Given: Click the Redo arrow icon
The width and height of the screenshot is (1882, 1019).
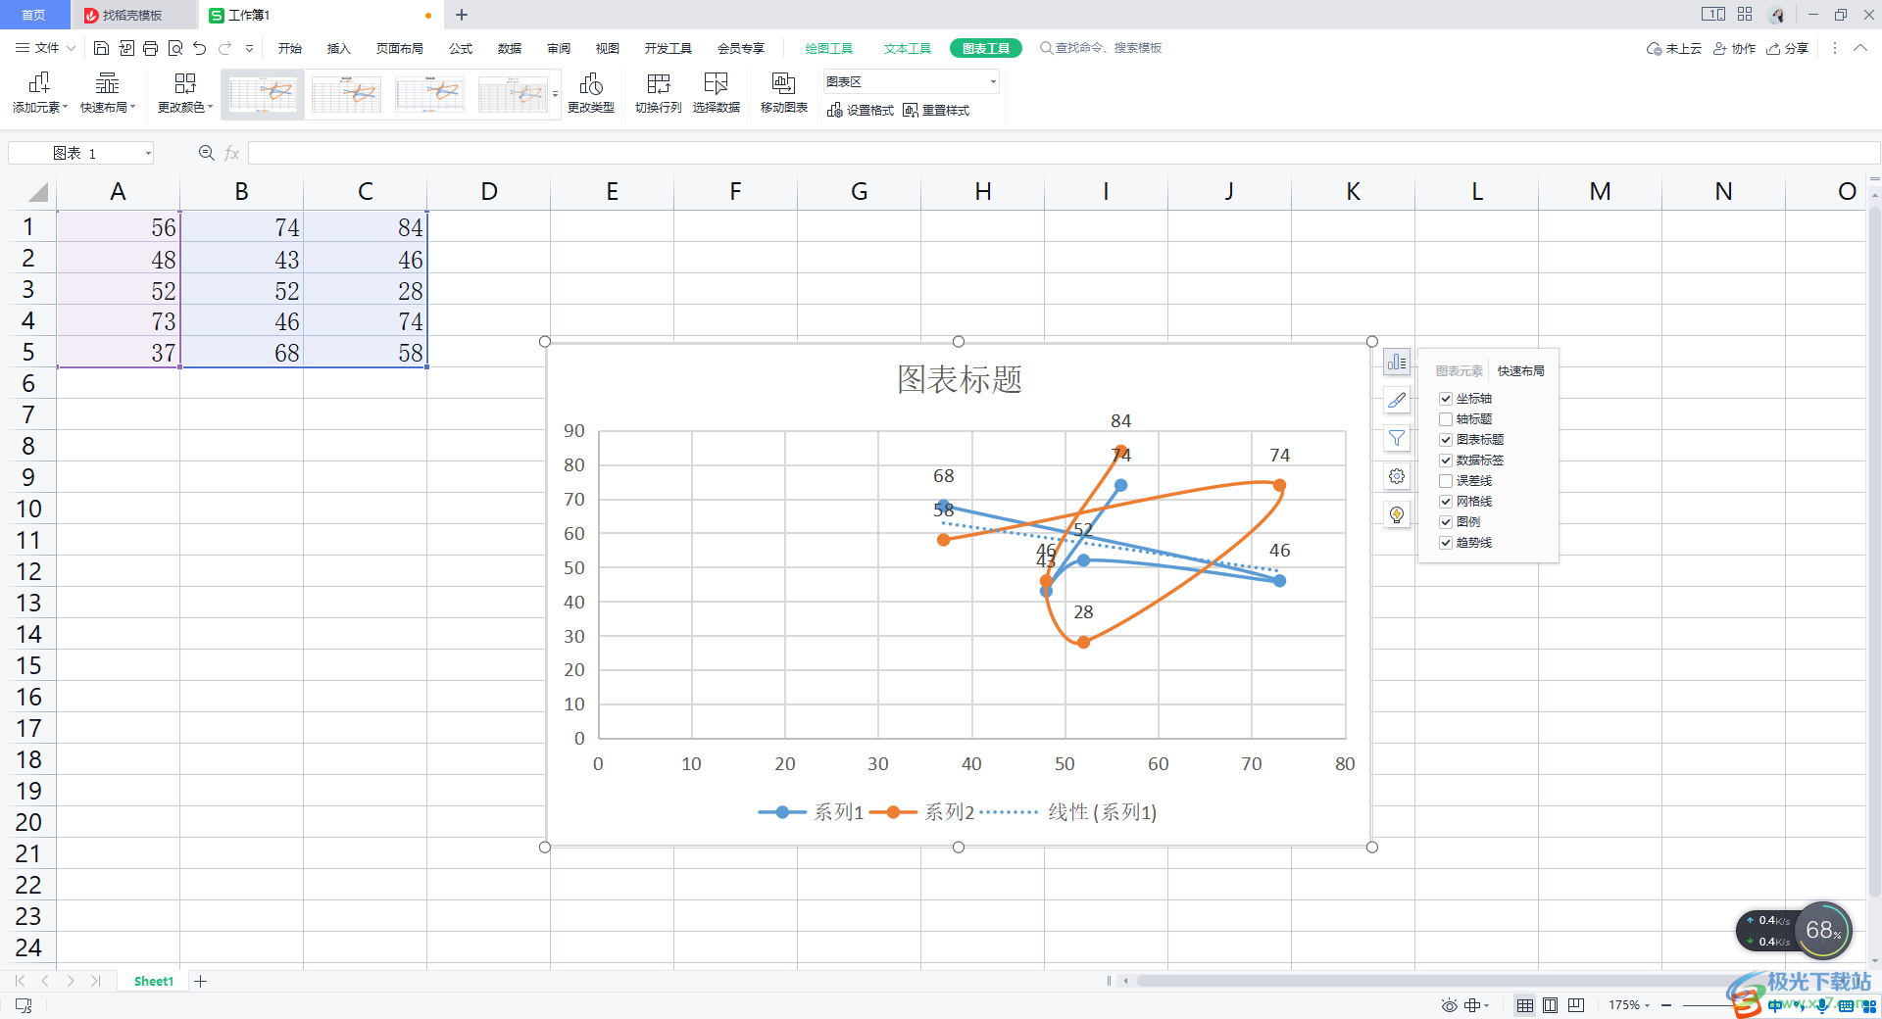Looking at the screenshot, I should coord(225,48).
